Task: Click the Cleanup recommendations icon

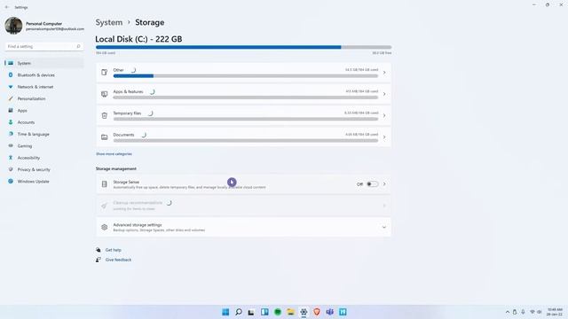Action: [105, 206]
